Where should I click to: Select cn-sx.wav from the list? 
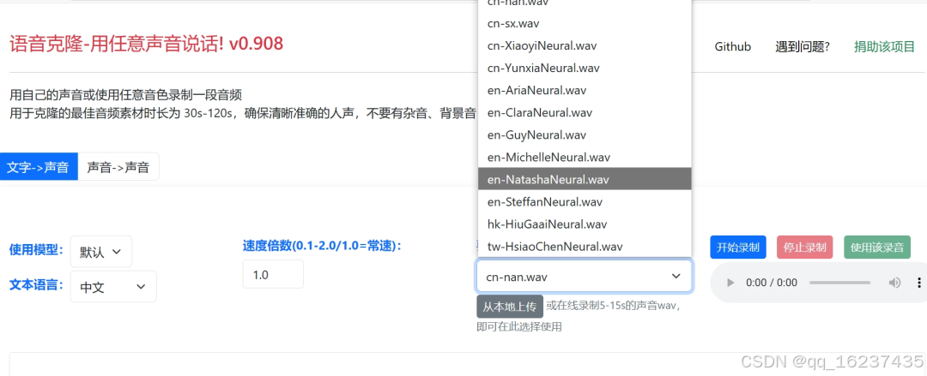(585, 24)
